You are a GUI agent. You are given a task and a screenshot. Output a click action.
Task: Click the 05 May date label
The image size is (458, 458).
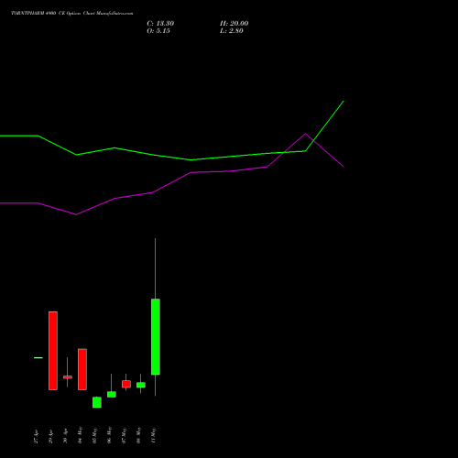(94, 435)
